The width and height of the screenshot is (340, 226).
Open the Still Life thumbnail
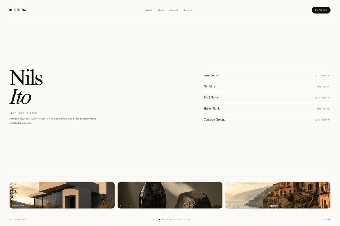pyautogui.click(x=170, y=195)
